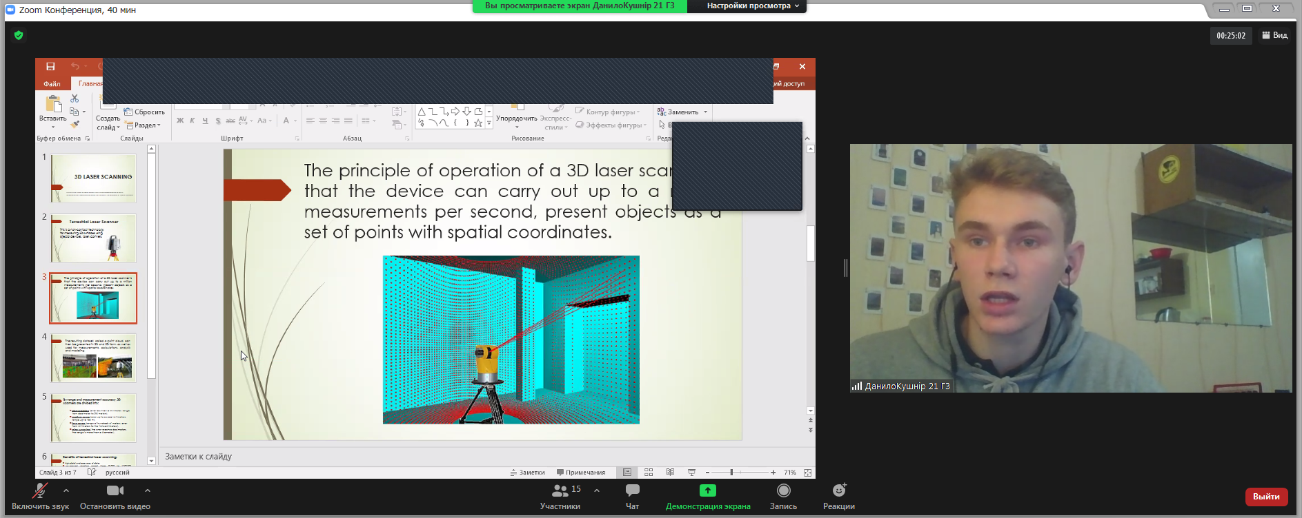Open the Настройки просмотра dropdown
Screen dimensions: 1302x518
[x=753, y=6]
